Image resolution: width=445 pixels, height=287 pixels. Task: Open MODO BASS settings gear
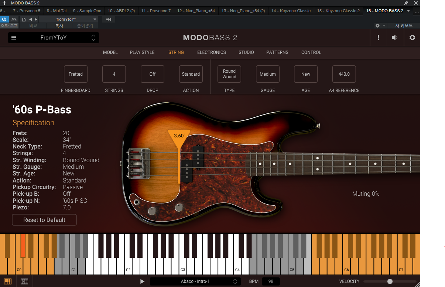[412, 38]
